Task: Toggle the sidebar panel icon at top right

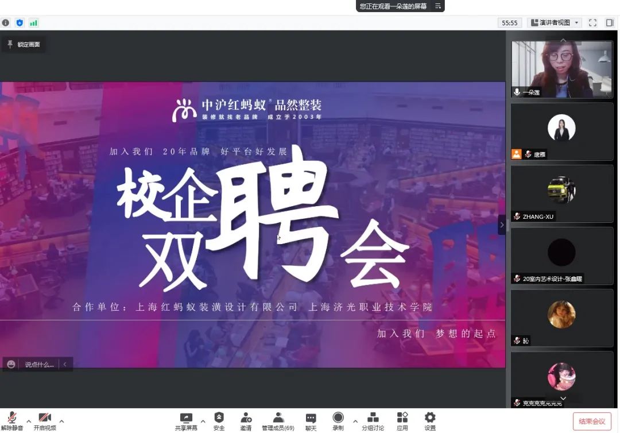Action: pos(610,23)
